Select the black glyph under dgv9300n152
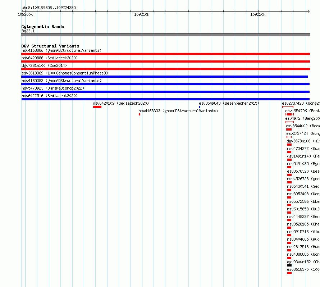The width and height of the screenshot is (320, 287). (289, 265)
